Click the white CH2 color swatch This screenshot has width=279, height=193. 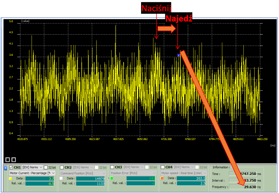pos(61,179)
